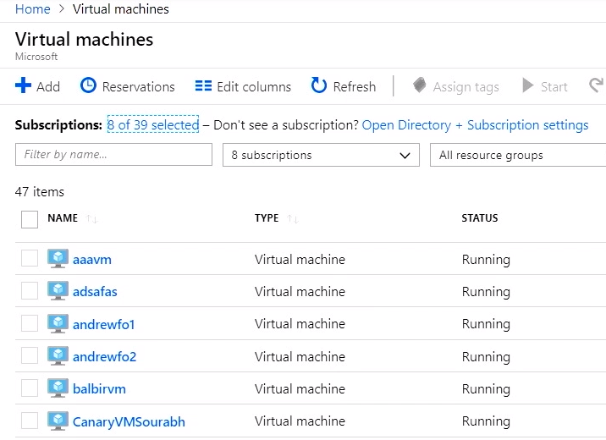
Task: Click the balbirvm virtual machine icon
Action: pos(58,388)
